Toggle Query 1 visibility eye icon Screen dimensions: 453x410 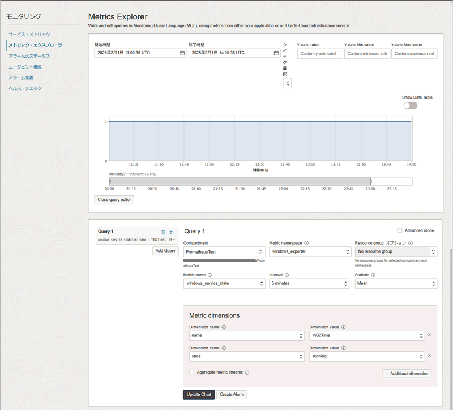point(171,232)
